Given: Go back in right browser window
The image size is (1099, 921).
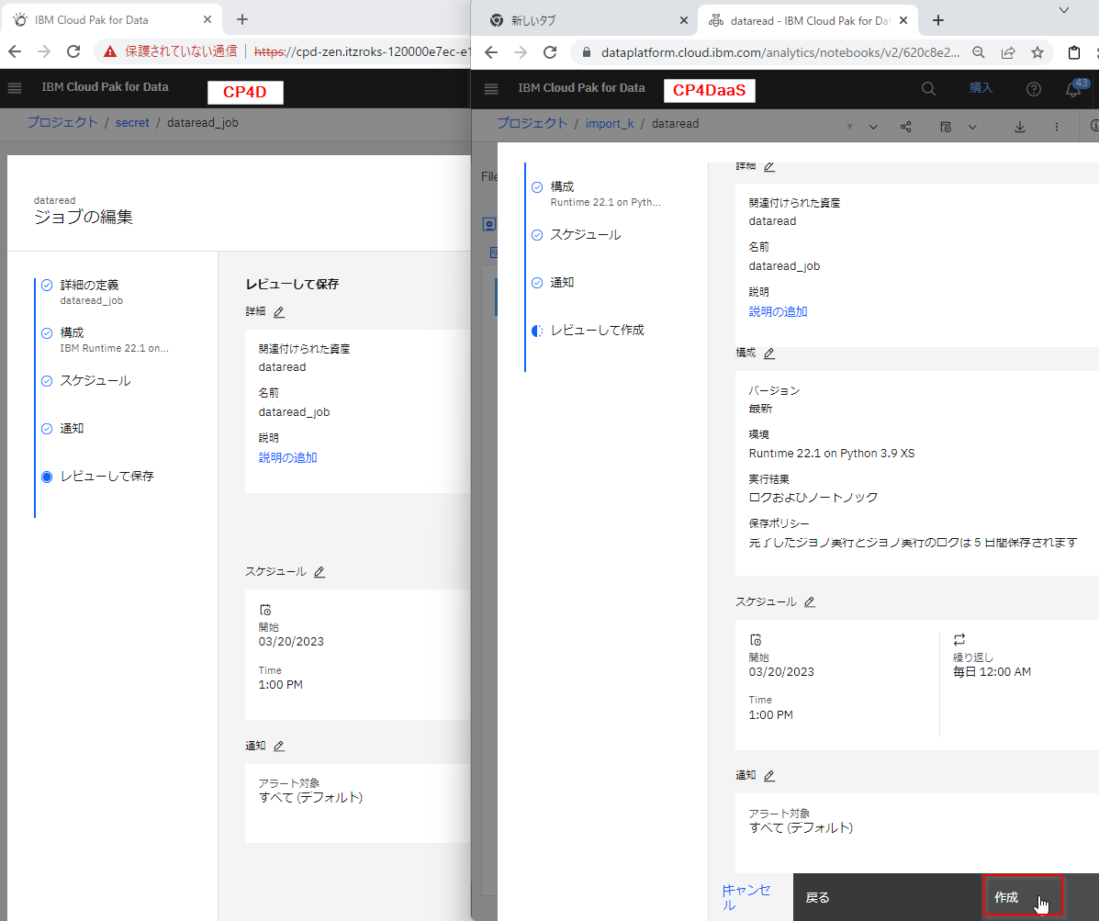Looking at the screenshot, I should pyautogui.click(x=491, y=51).
